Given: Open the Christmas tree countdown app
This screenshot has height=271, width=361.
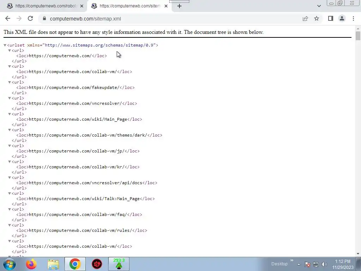Looking at the screenshot, I should (119, 264).
